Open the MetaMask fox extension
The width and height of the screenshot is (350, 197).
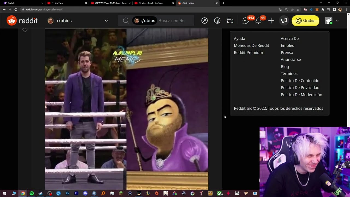(x=317, y=9)
